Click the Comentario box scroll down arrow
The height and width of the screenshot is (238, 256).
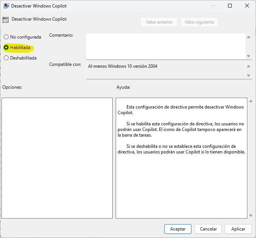point(249,56)
